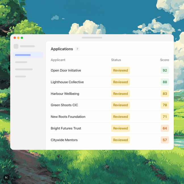
Task: Close the window with the red button
Action: 15,38
